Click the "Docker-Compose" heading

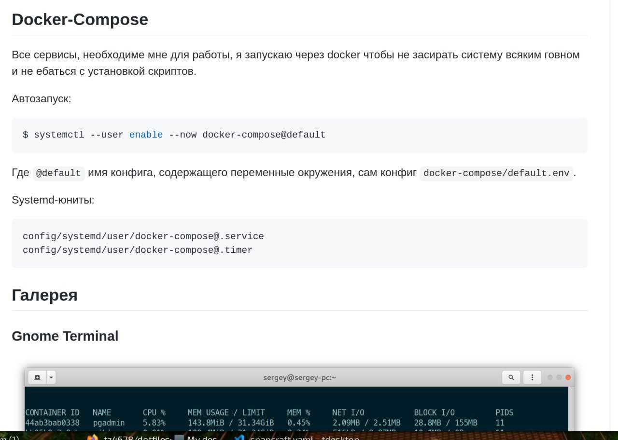click(80, 20)
